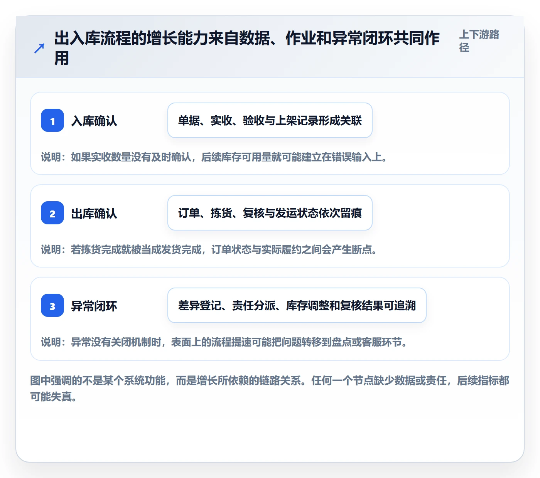Click the title 出入库流程的增长能力来自数据
The height and width of the screenshot is (478, 540).
247,48
